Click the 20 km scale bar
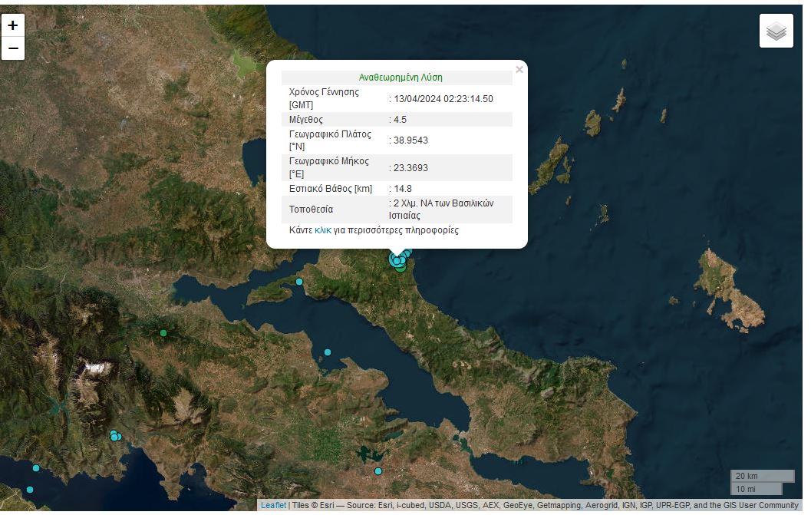The image size is (811, 515). click(761, 476)
